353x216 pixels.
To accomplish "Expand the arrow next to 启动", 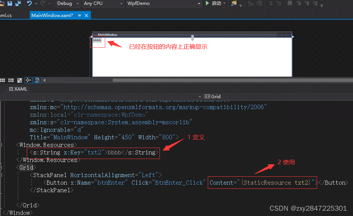I will click(x=224, y=3).
